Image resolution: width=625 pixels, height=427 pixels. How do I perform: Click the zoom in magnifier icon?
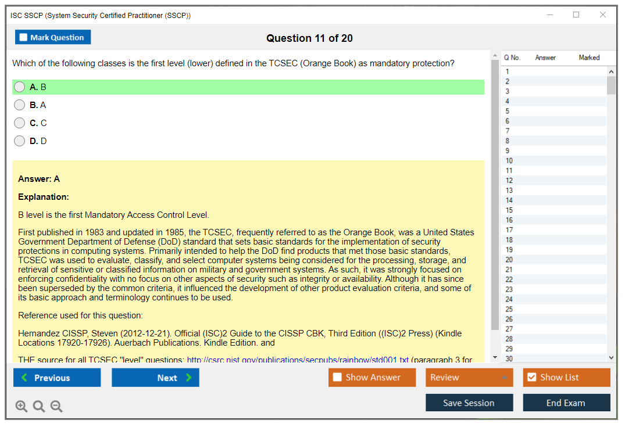[x=22, y=406]
